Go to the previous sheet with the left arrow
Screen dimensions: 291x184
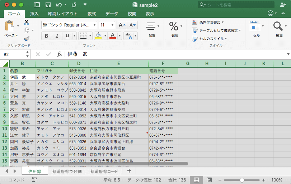click(x=6, y=171)
